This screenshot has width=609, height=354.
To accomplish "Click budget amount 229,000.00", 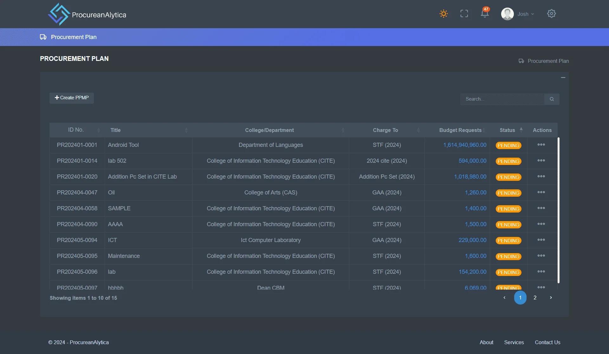I will tap(472, 240).
